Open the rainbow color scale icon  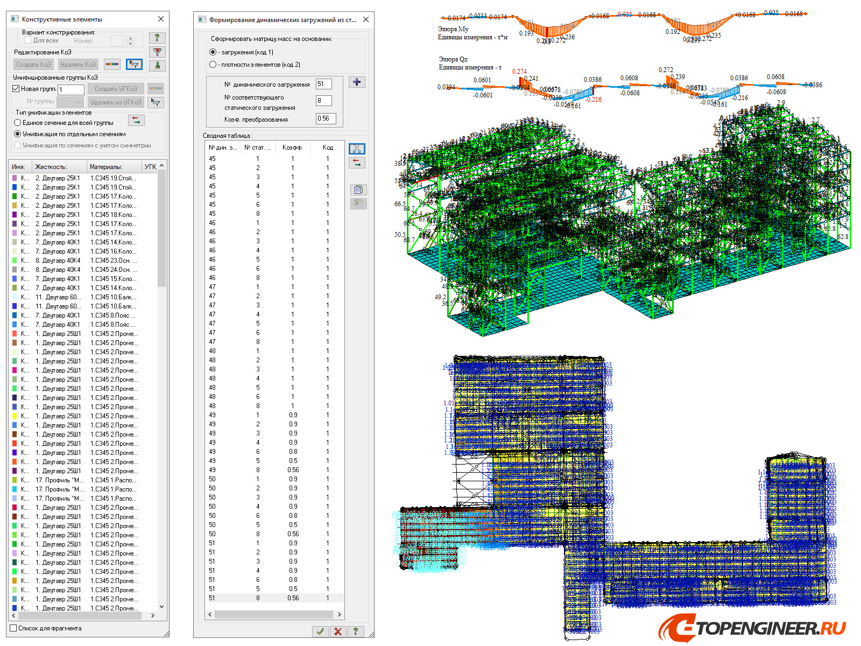pyautogui.click(x=112, y=65)
